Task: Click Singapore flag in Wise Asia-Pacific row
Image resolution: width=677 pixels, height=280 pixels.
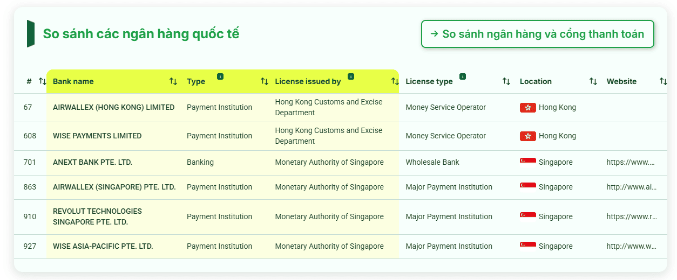Action: coord(527,246)
